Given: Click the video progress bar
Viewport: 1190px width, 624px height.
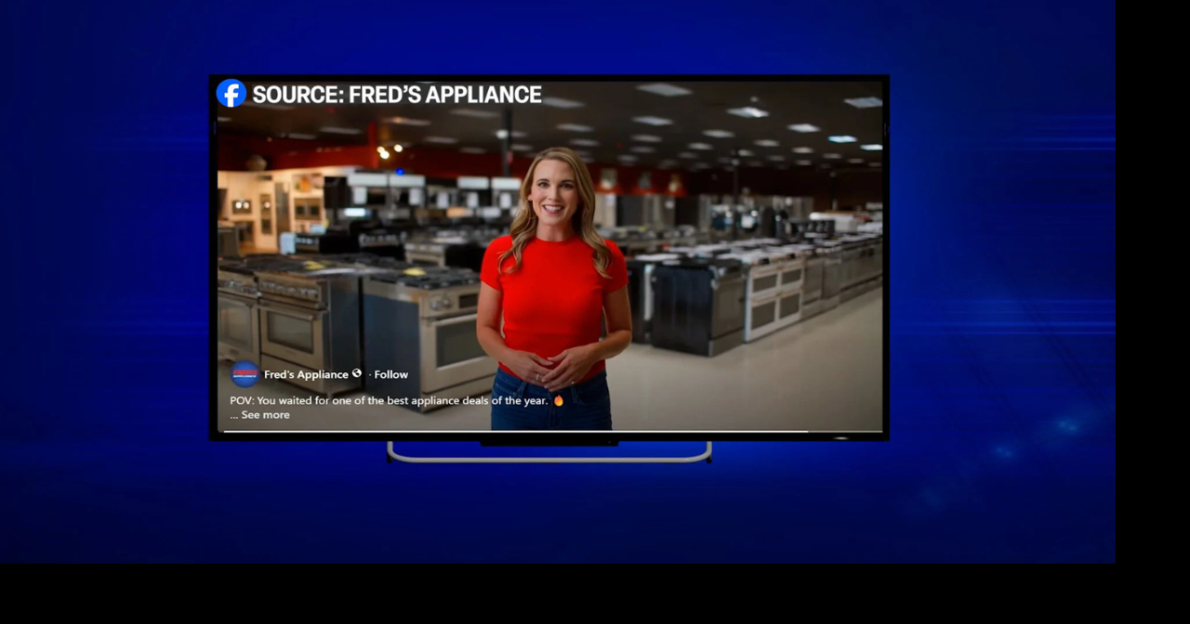Looking at the screenshot, I should point(551,431).
